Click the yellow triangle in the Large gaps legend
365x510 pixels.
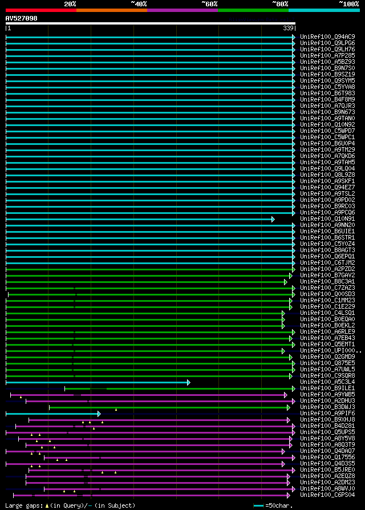(x=47, y=506)
